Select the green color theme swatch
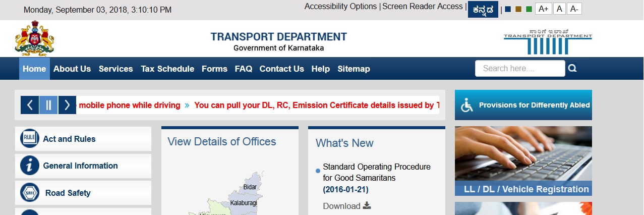Screen dimensions: 644x215 529,9
